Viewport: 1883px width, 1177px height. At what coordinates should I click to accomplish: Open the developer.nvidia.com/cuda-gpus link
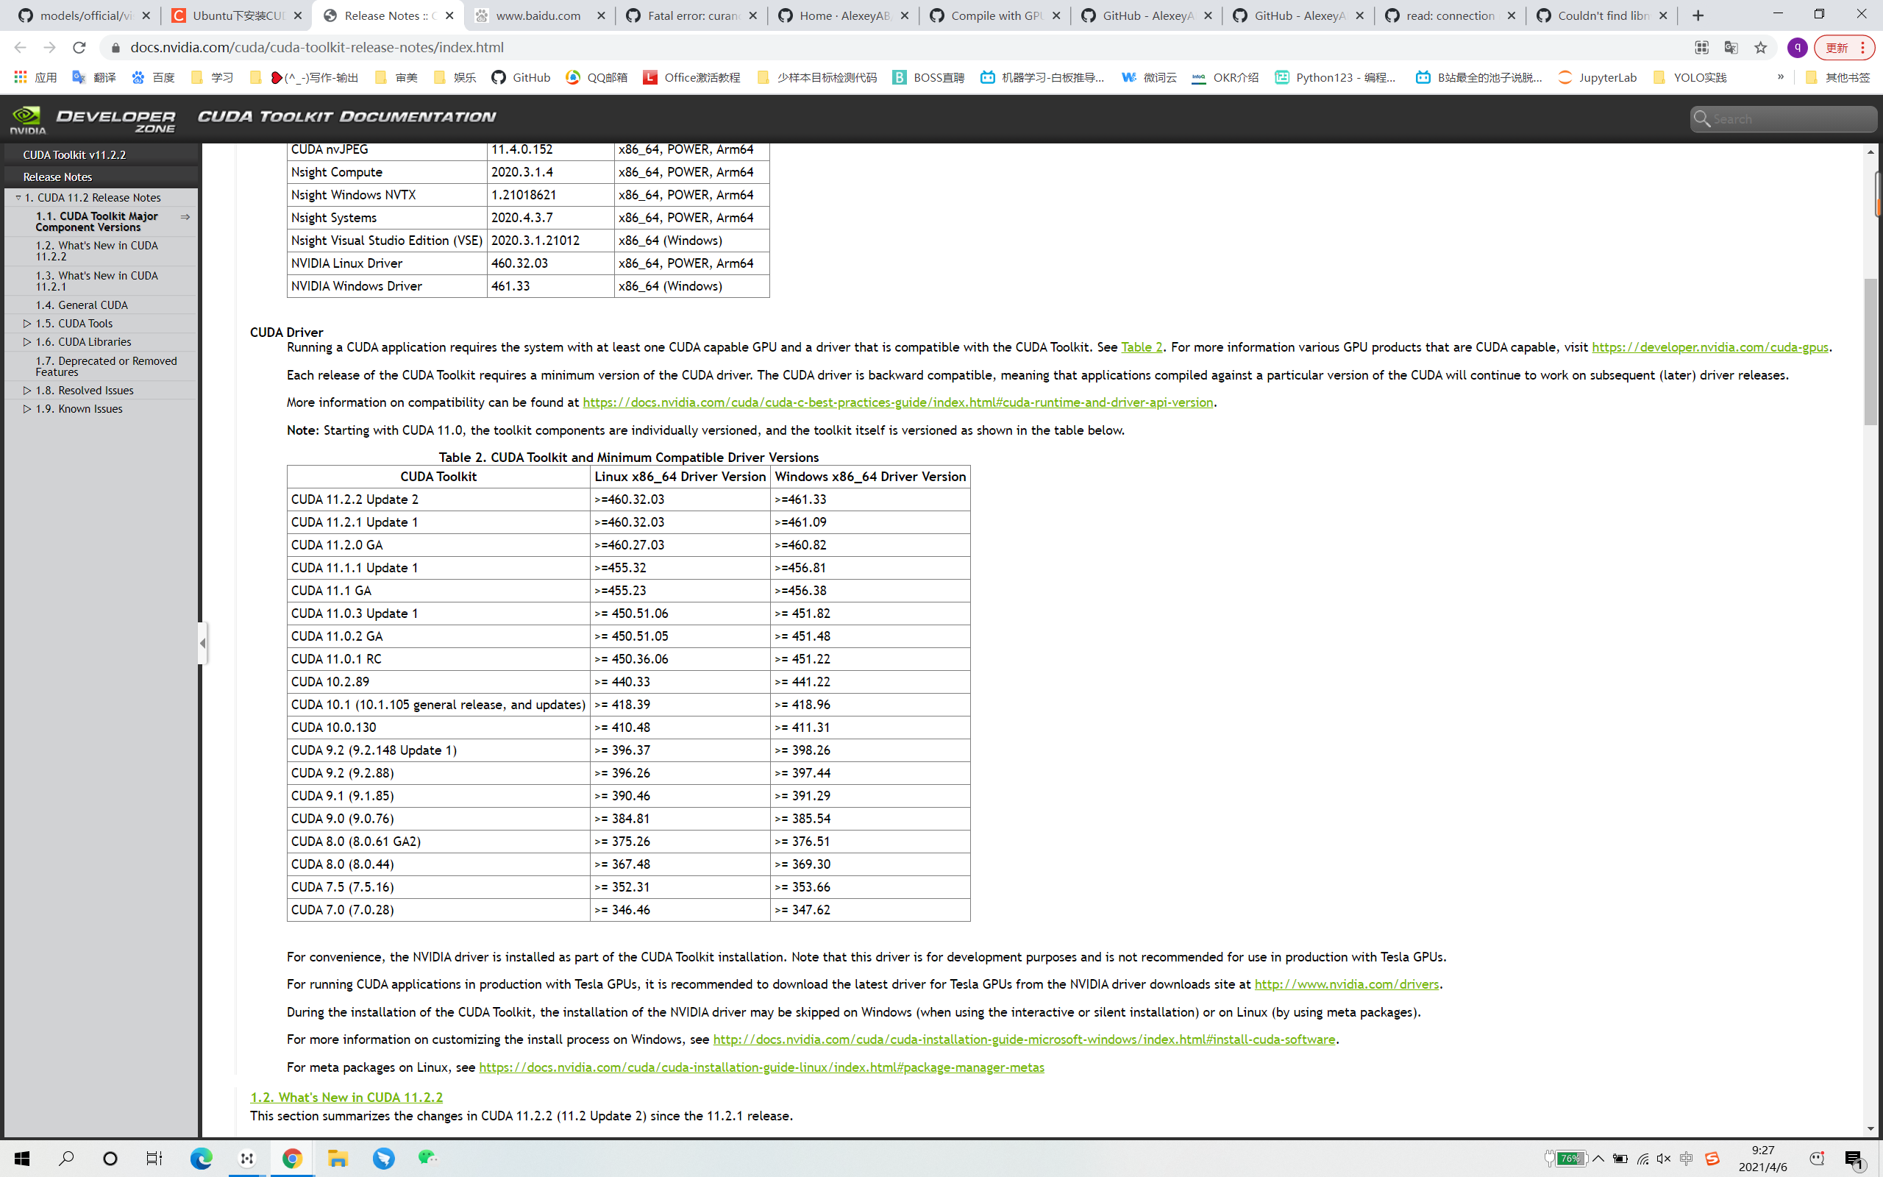coord(1709,347)
